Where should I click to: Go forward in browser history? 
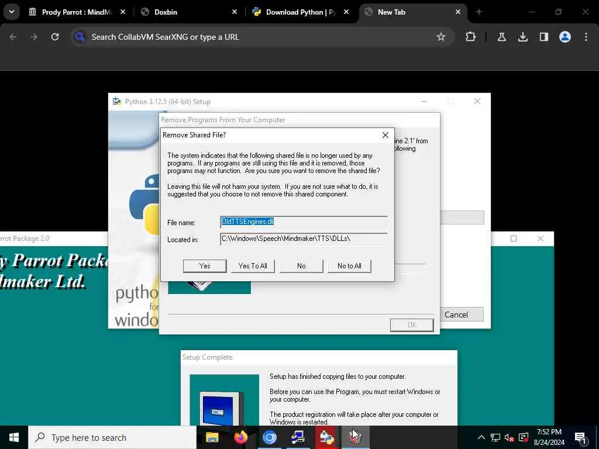tap(34, 37)
